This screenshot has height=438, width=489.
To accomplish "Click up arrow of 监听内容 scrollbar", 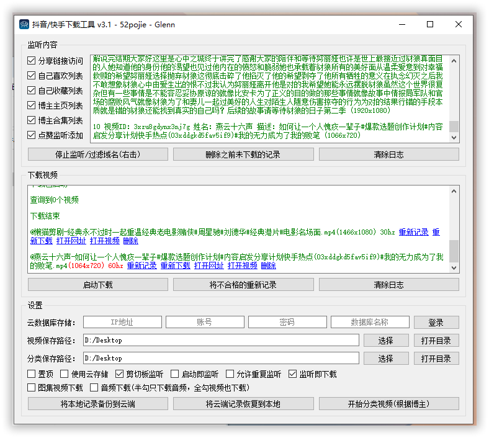I will [x=454, y=61].
